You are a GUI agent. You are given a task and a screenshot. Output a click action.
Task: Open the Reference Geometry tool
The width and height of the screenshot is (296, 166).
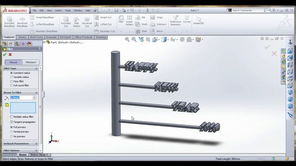point(175,20)
